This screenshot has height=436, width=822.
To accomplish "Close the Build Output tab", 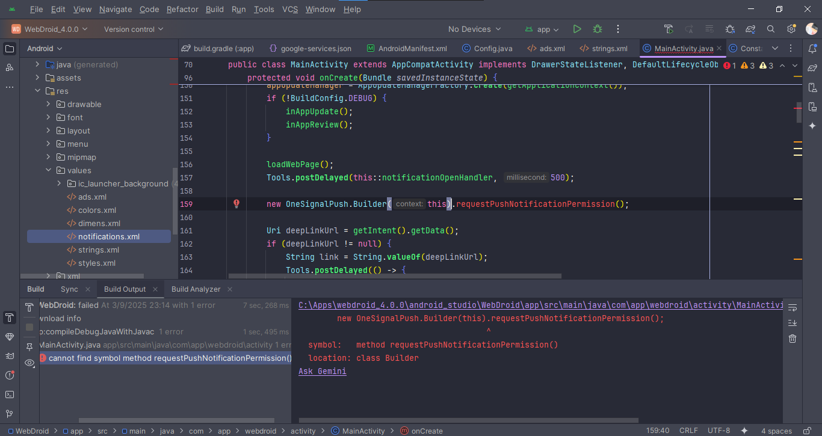I will tap(155, 289).
